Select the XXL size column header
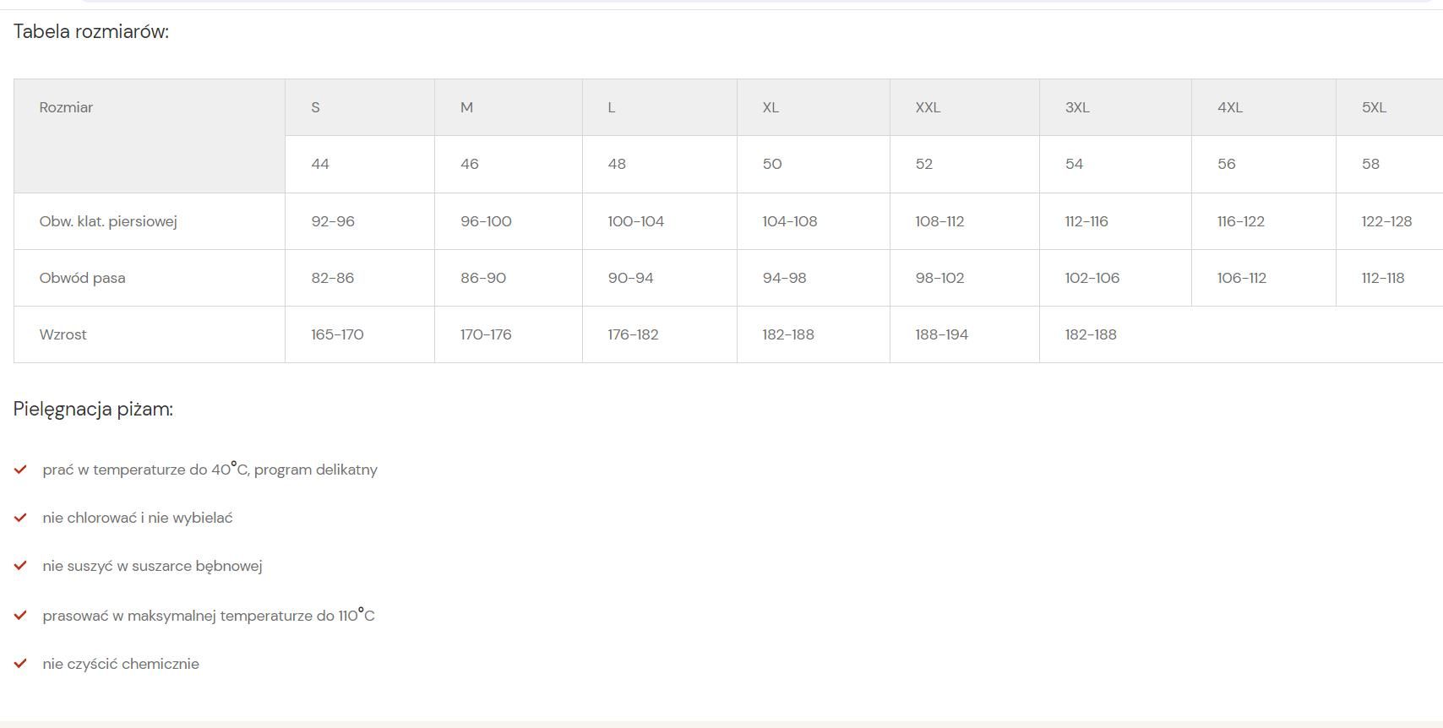1443x728 pixels. (928, 107)
